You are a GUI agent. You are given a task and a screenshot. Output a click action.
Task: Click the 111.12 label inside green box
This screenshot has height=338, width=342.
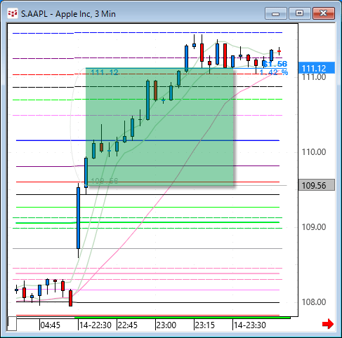[x=105, y=72]
